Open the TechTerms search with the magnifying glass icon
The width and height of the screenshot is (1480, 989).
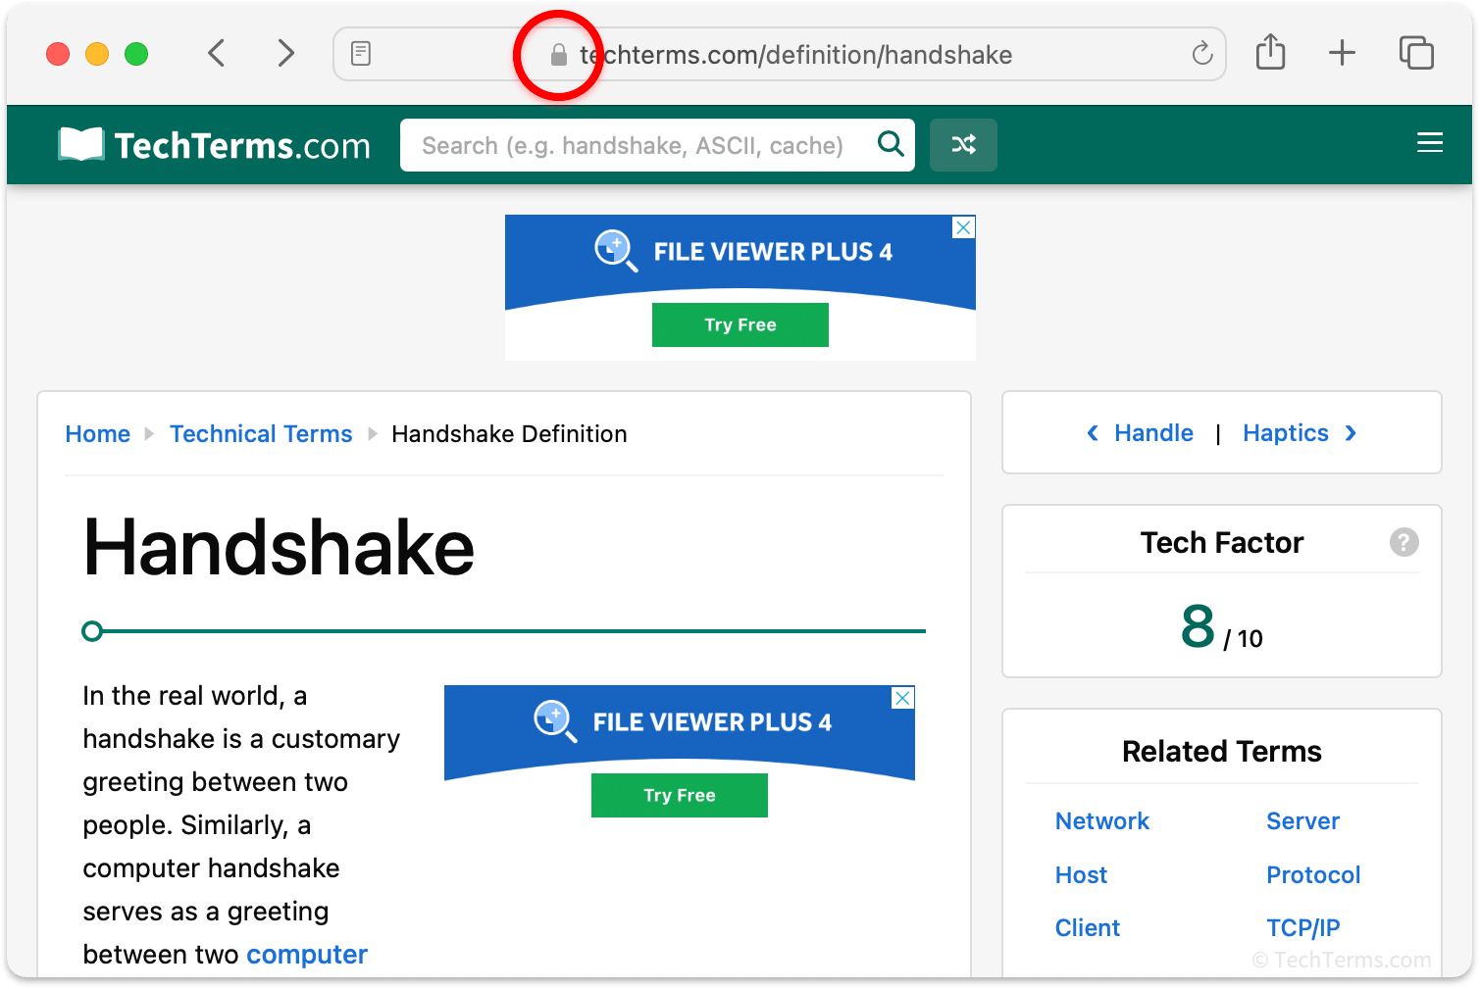pyautogui.click(x=891, y=144)
